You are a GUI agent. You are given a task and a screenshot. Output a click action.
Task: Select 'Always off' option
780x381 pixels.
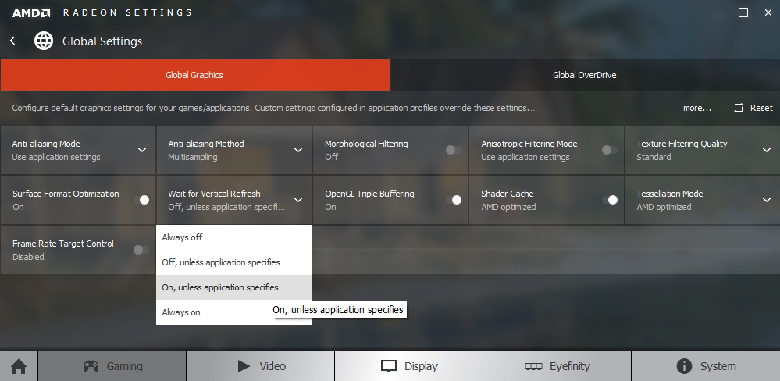(x=234, y=237)
